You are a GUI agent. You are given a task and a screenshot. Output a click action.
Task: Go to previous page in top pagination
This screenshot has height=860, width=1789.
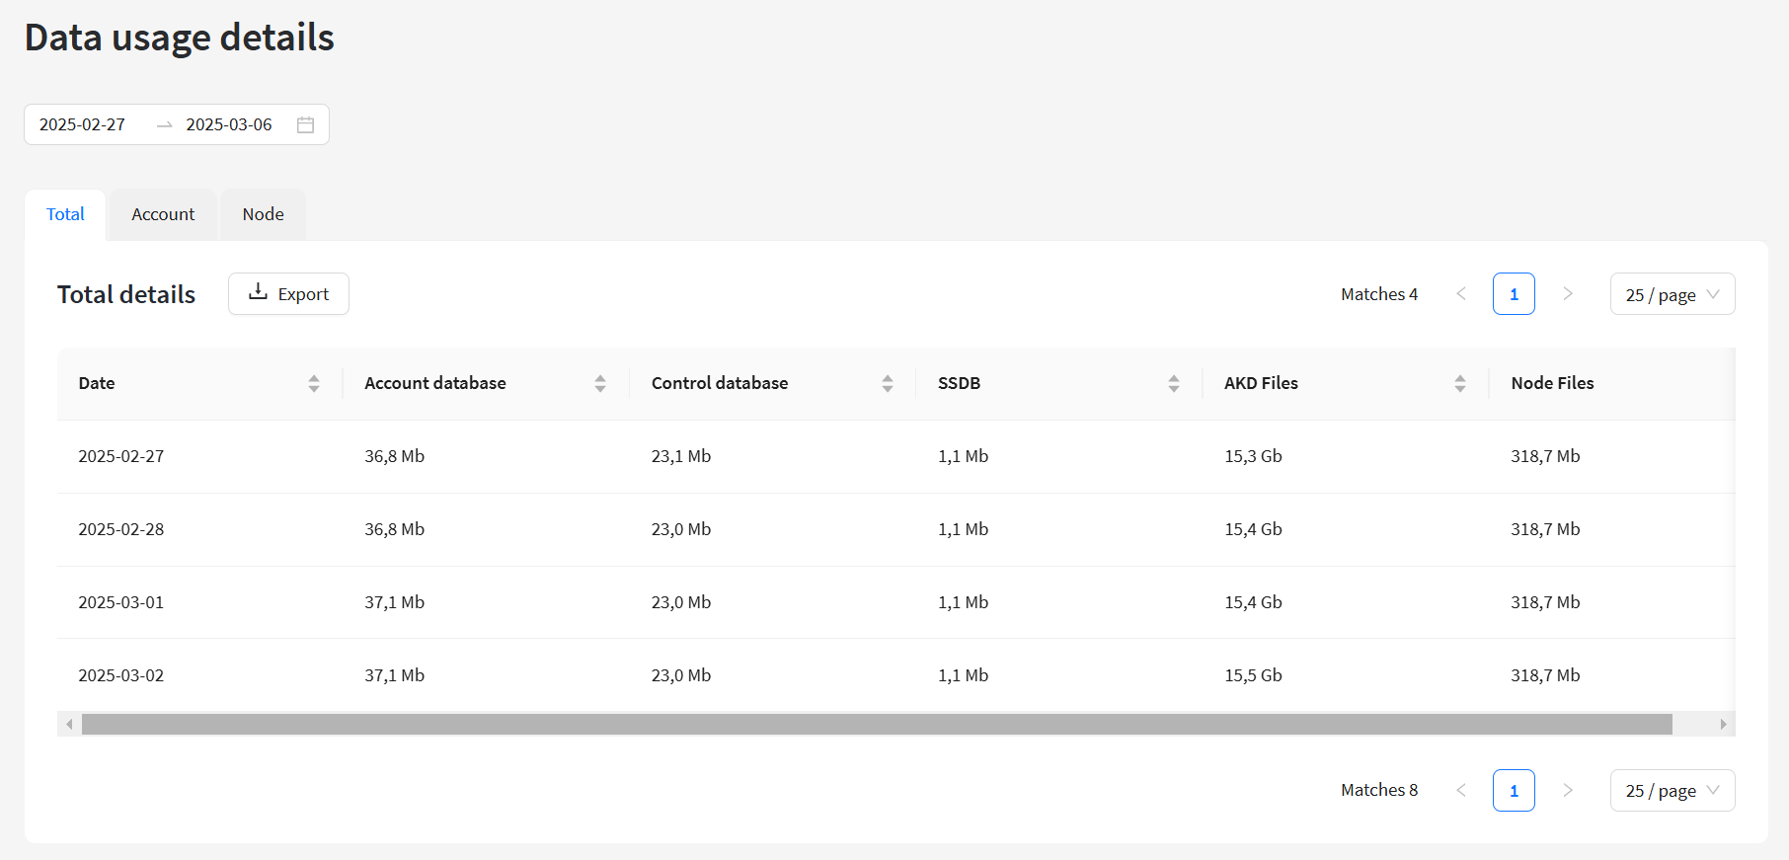[1461, 294]
